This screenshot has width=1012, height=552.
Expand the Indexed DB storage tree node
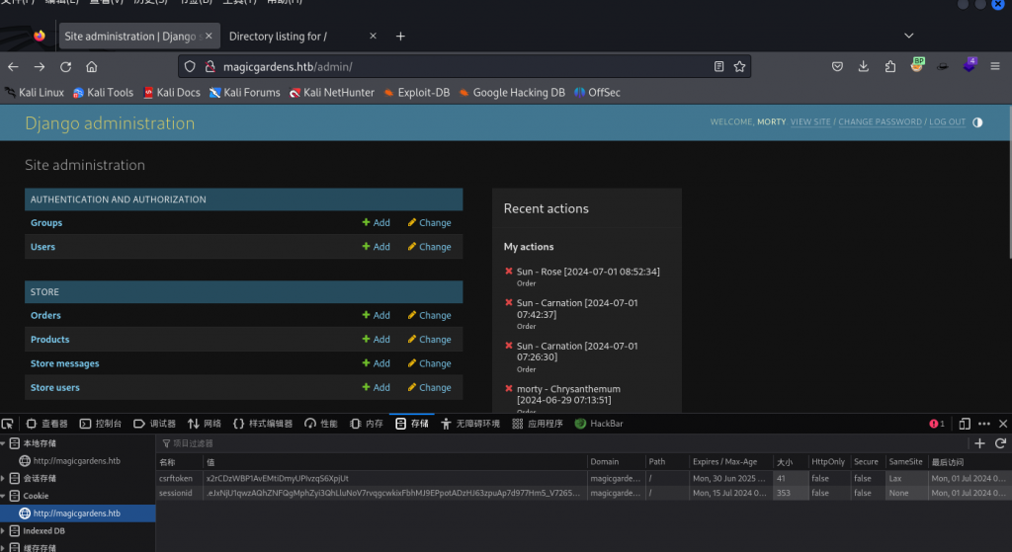(x=4, y=531)
